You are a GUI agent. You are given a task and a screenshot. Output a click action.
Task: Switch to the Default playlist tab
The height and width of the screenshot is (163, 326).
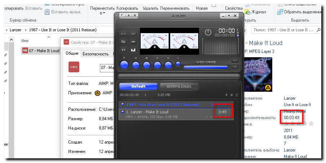coord(138,86)
